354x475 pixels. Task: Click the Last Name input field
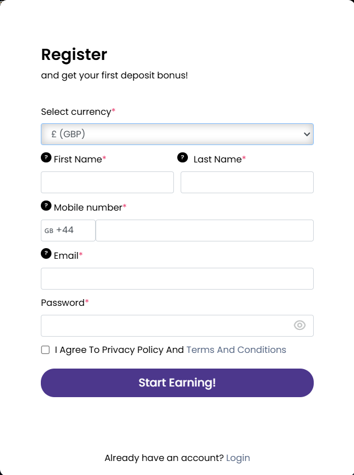(x=247, y=182)
